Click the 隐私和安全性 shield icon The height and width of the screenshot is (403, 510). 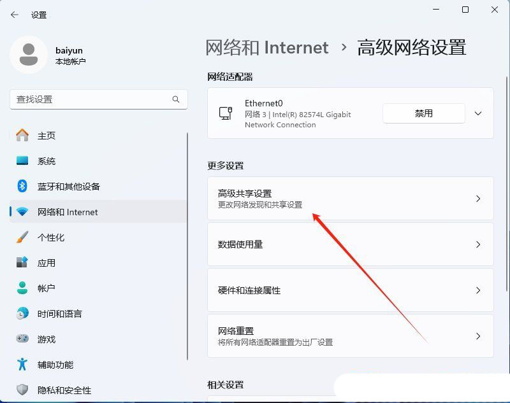[22, 390]
